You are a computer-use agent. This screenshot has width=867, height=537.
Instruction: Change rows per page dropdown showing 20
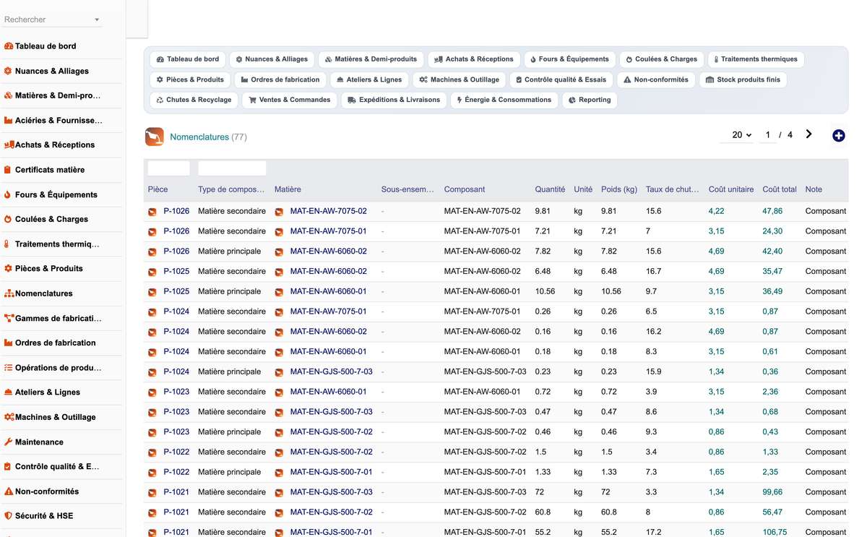click(738, 134)
